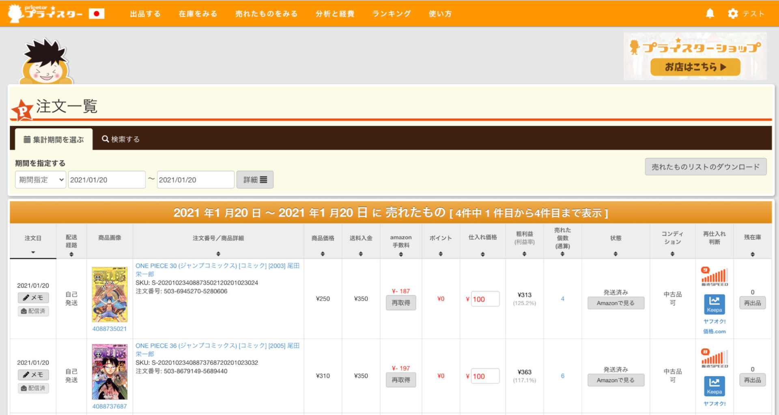Click sold count link 4

[x=562, y=299]
